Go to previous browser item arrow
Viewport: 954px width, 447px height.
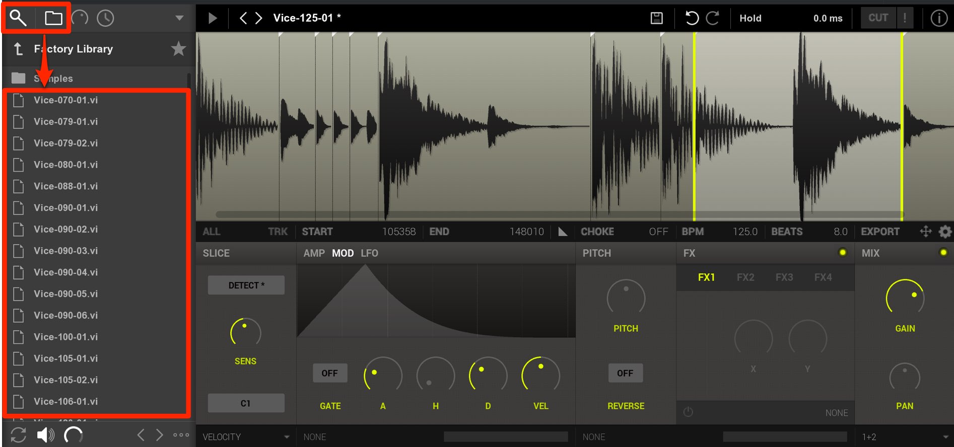pos(141,435)
